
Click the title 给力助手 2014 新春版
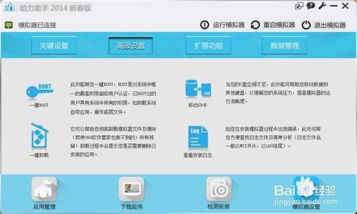[x=55, y=8]
